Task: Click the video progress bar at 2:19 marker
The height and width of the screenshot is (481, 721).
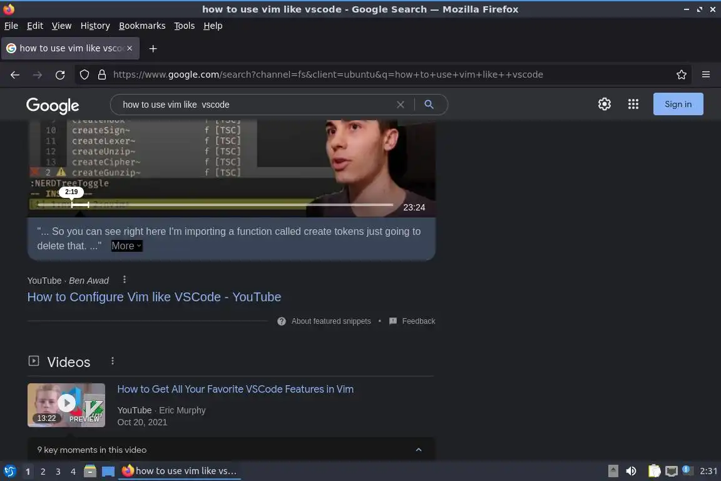Action: 72,204
